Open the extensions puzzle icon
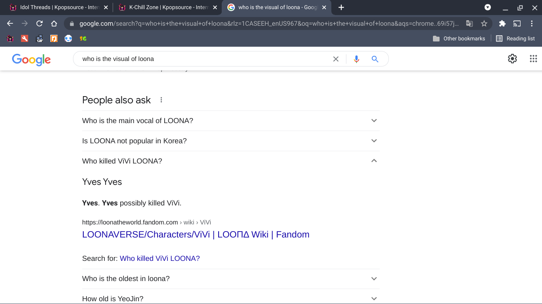542x304 pixels. tap(502, 24)
